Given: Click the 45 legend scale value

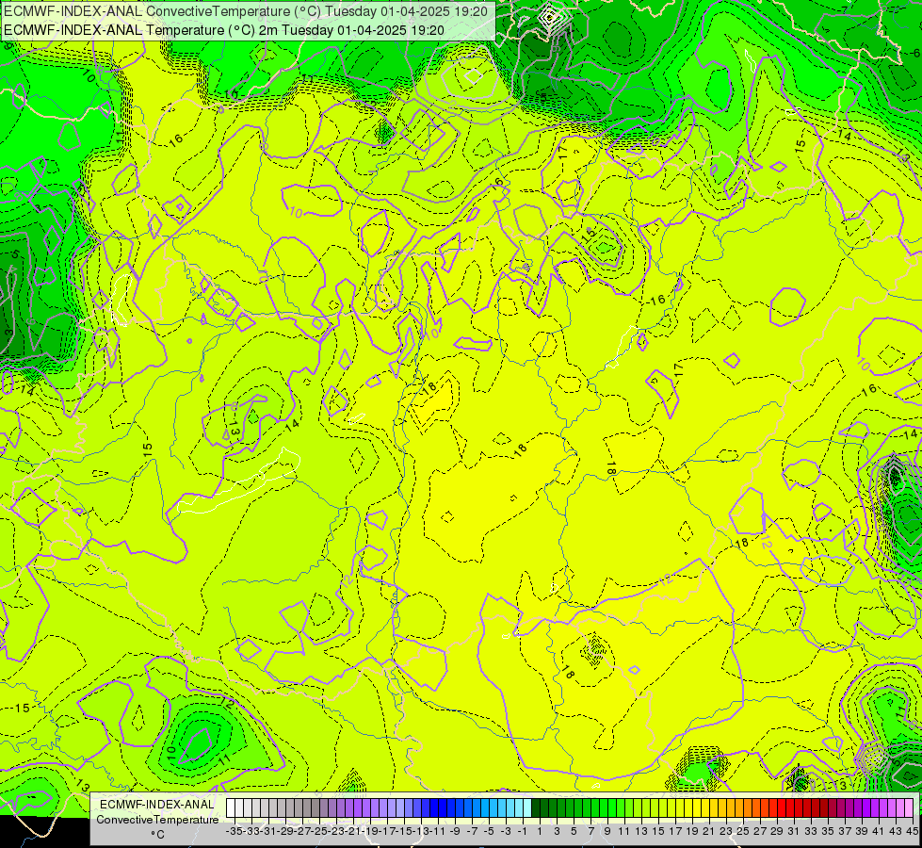Looking at the screenshot, I should [912, 831].
